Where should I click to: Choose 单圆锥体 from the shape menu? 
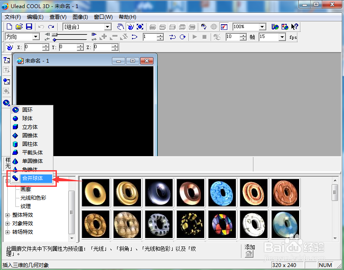pos(32,161)
